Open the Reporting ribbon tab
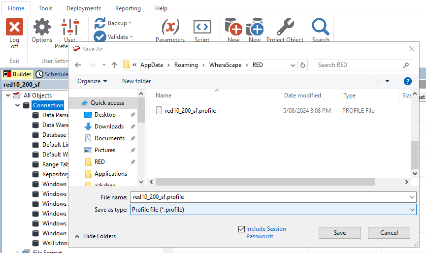Screen dimensions: 426x253 pos(128,8)
